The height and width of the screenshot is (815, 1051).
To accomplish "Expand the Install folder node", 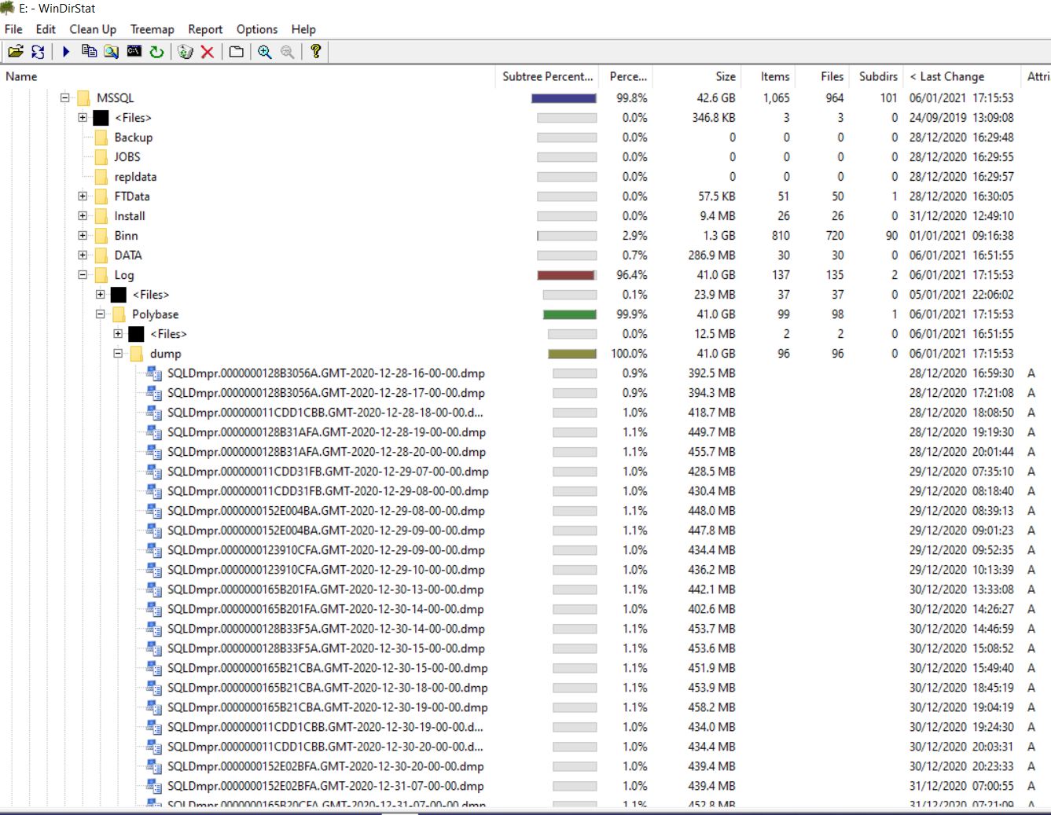I will pyautogui.click(x=83, y=216).
